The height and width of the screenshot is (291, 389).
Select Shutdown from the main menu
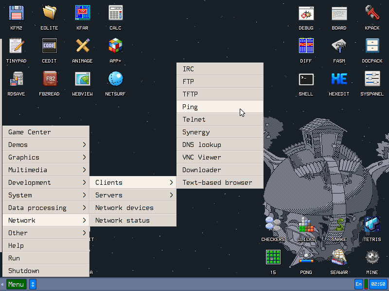pos(46,271)
